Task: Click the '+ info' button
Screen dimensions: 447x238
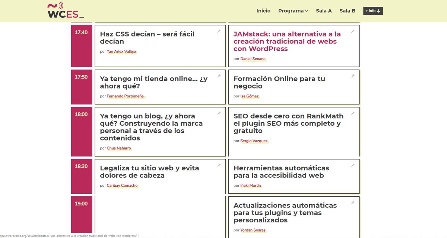Action: point(373,11)
